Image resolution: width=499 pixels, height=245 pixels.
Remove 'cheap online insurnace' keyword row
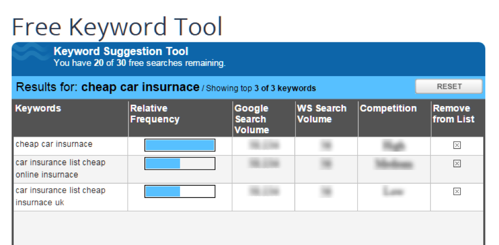click(457, 163)
